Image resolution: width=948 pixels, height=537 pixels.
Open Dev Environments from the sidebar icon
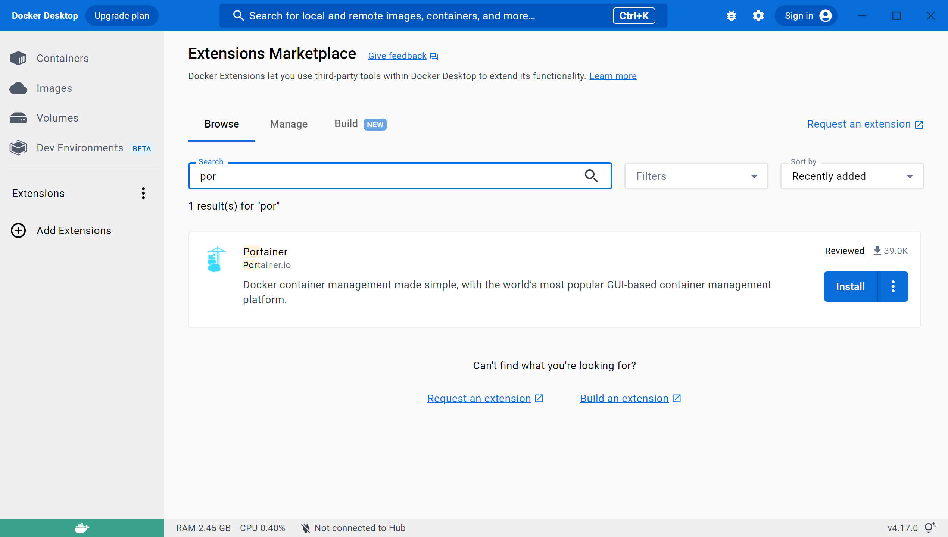click(18, 148)
